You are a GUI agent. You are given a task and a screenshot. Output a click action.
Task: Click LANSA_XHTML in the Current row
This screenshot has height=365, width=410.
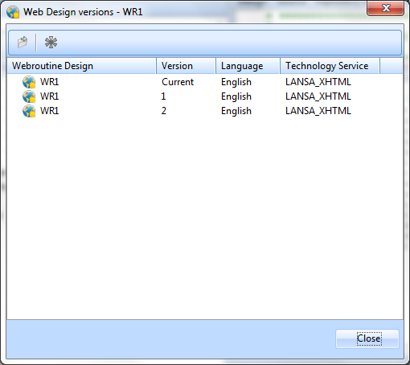tap(318, 82)
